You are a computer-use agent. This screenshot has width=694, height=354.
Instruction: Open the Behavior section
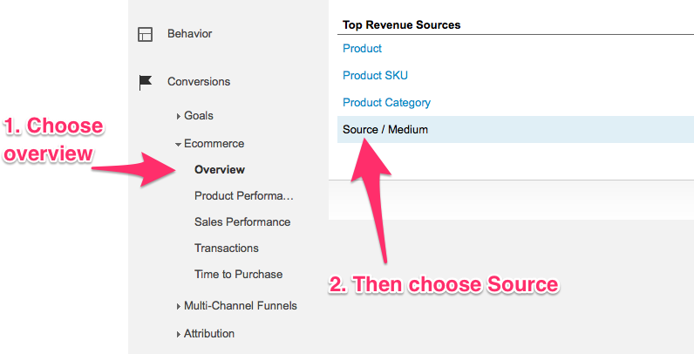[189, 34]
